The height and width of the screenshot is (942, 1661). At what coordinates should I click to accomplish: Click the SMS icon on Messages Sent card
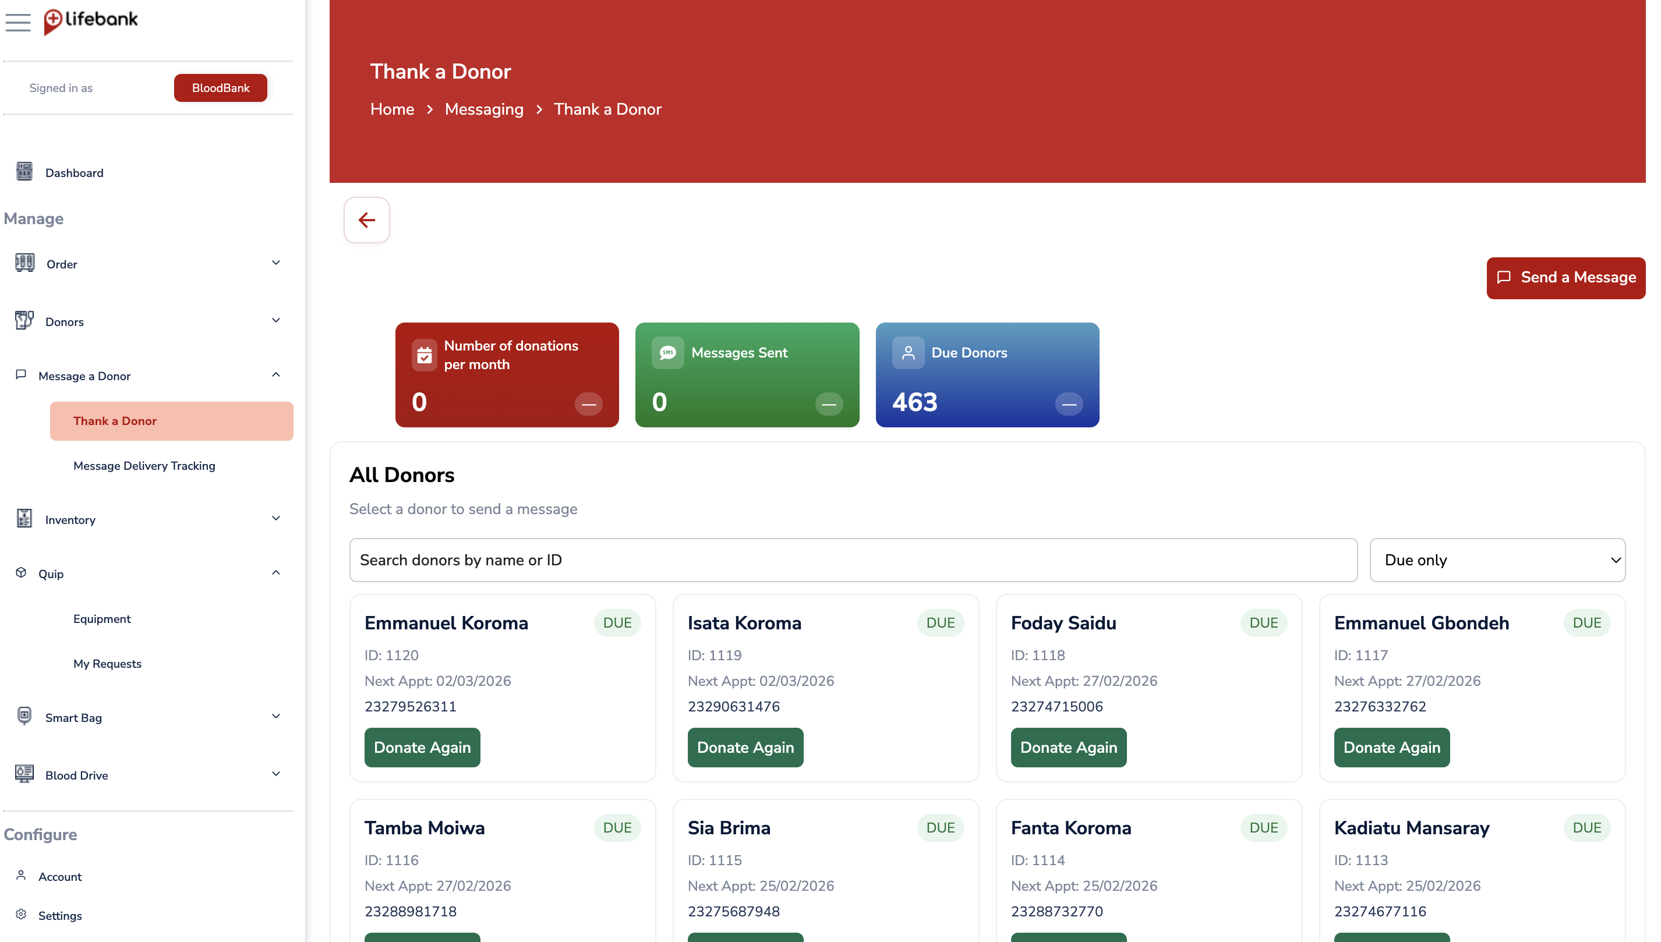[668, 353]
